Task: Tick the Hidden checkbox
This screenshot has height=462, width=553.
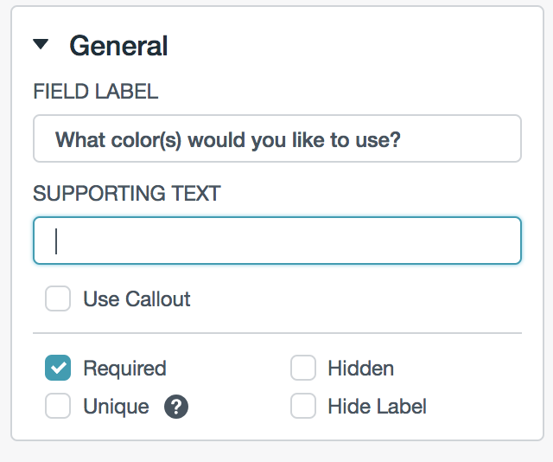Action: pyautogui.click(x=303, y=369)
